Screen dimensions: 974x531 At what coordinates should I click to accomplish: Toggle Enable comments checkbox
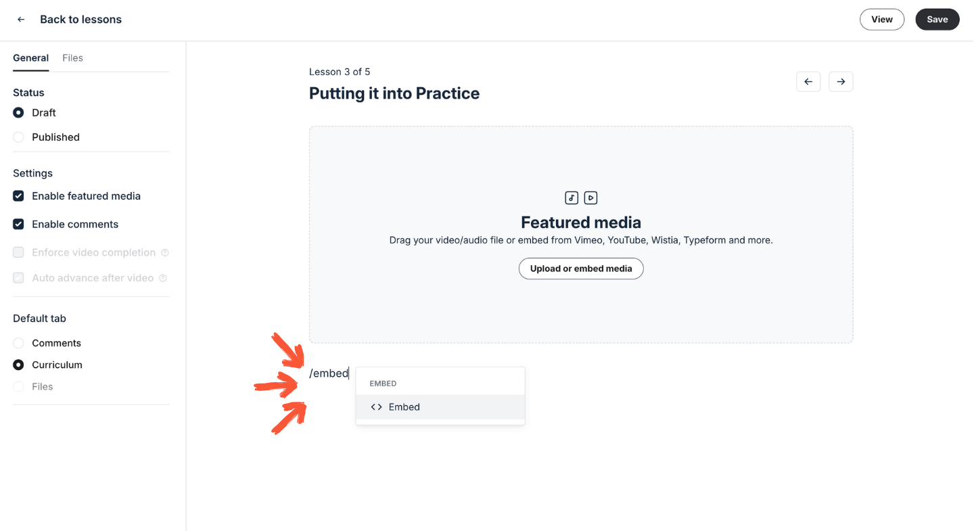click(18, 225)
